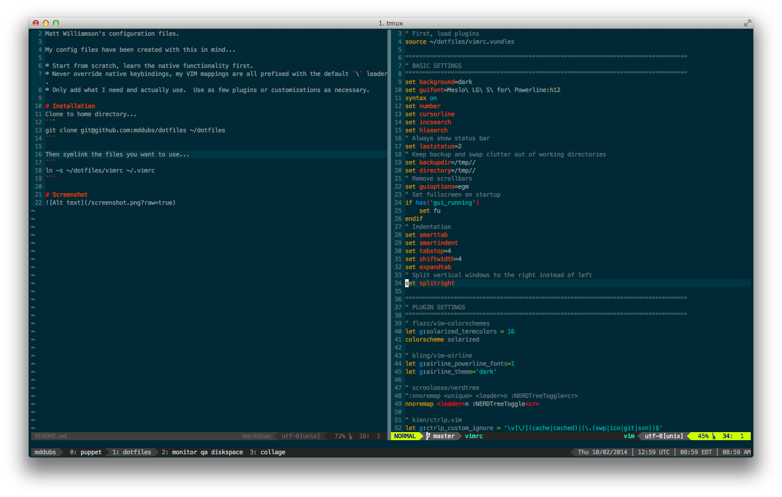Click README.md filename in inactive statusline
This screenshot has height=497, width=782.
[50, 436]
